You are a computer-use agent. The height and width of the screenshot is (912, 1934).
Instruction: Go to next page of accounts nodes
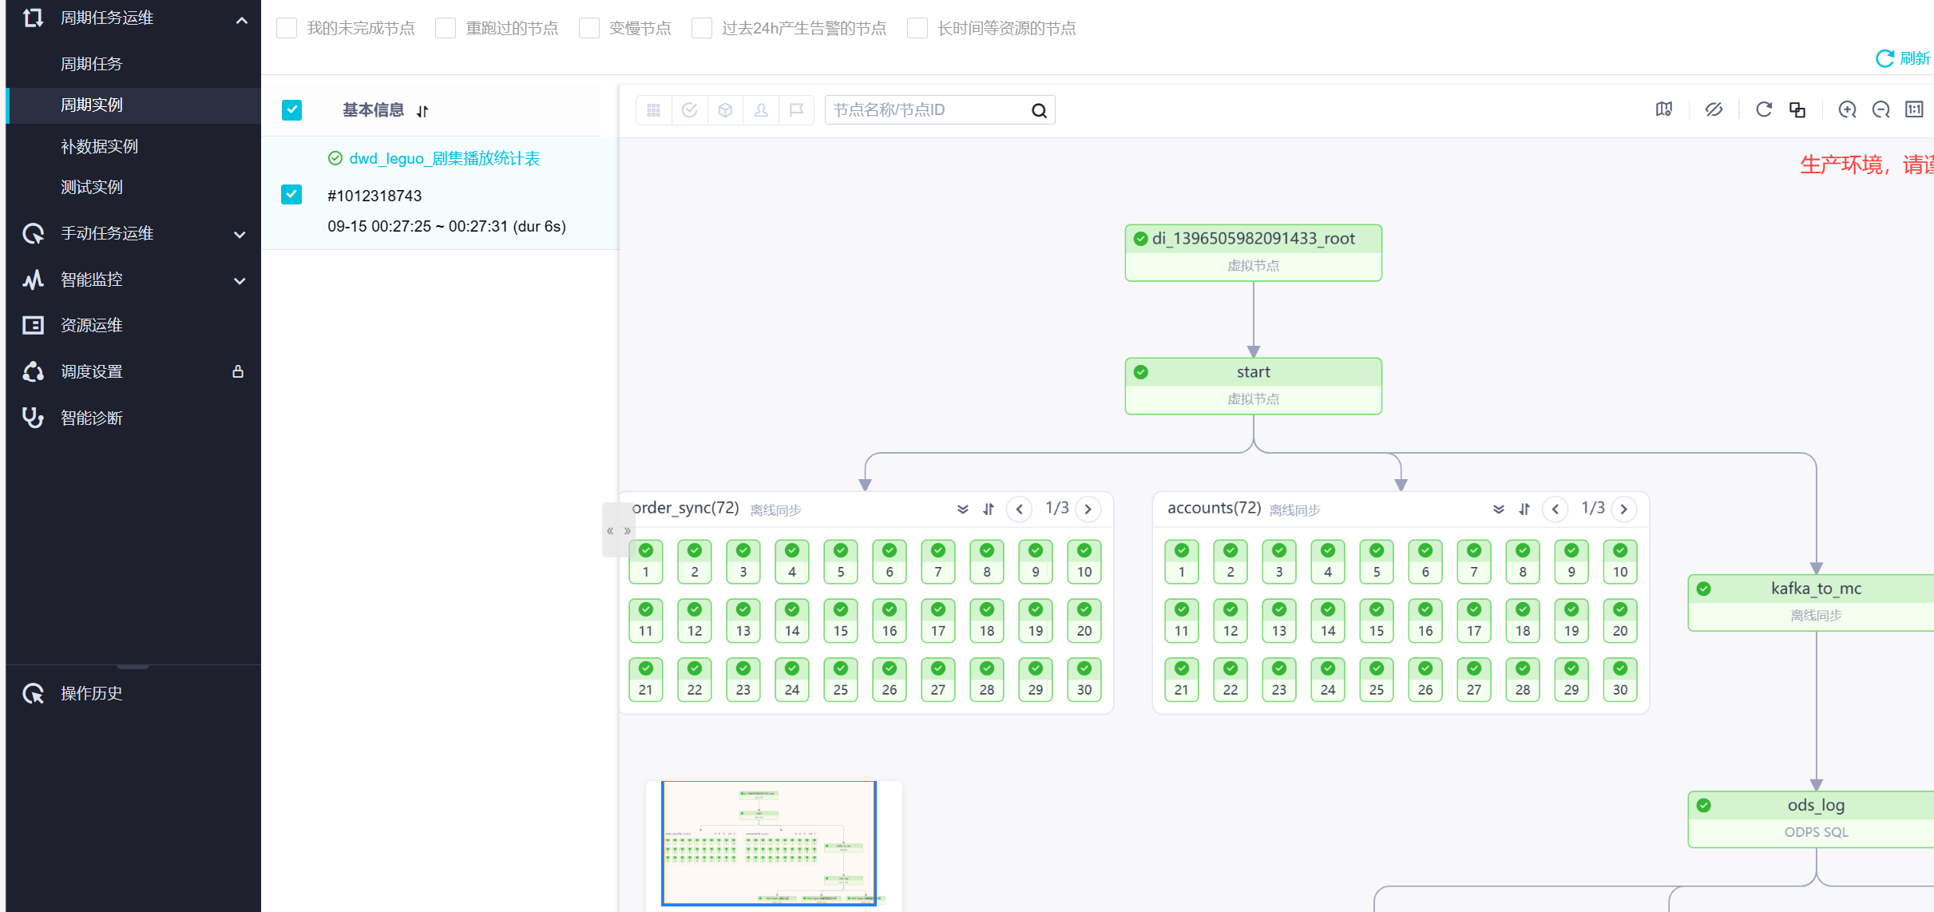pos(1624,509)
